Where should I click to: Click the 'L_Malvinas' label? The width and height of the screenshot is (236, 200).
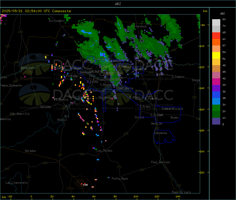point(103,98)
